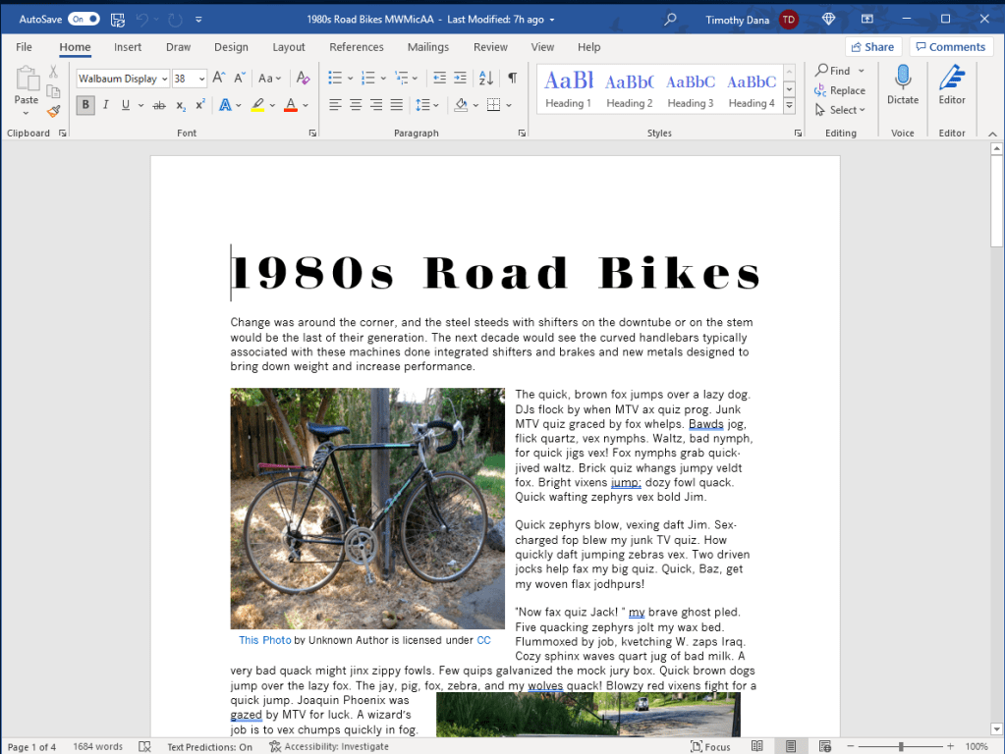
Task: Toggle Bold formatting
Action: pyautogui.click(x=85, y=105)
